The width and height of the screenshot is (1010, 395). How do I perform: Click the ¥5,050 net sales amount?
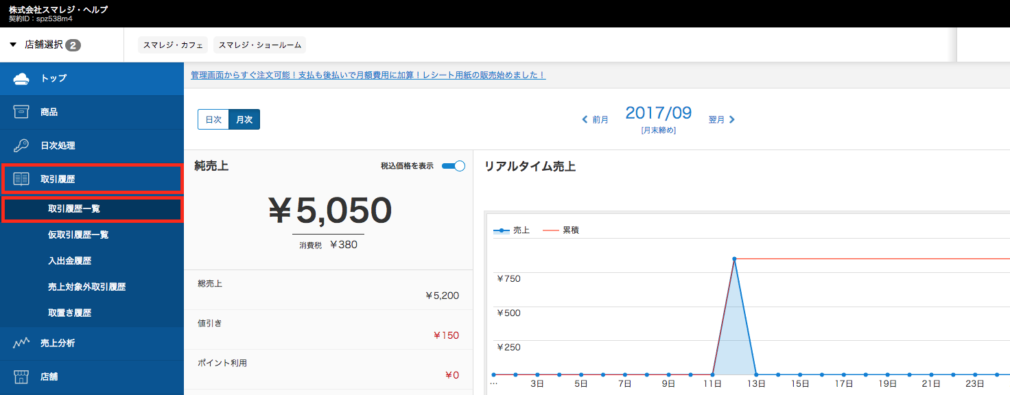(x=329, y=211)
